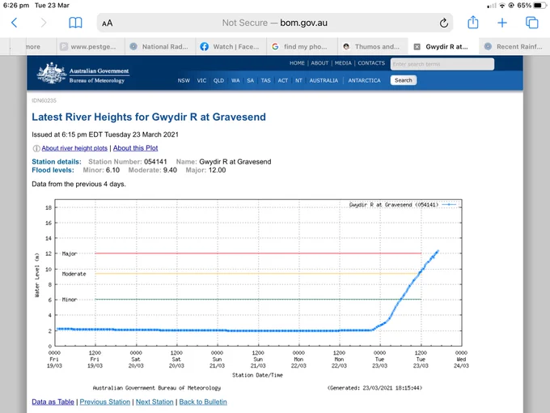550x413 pixels.
Task: Select SA in the state menu
Action: 250,80
